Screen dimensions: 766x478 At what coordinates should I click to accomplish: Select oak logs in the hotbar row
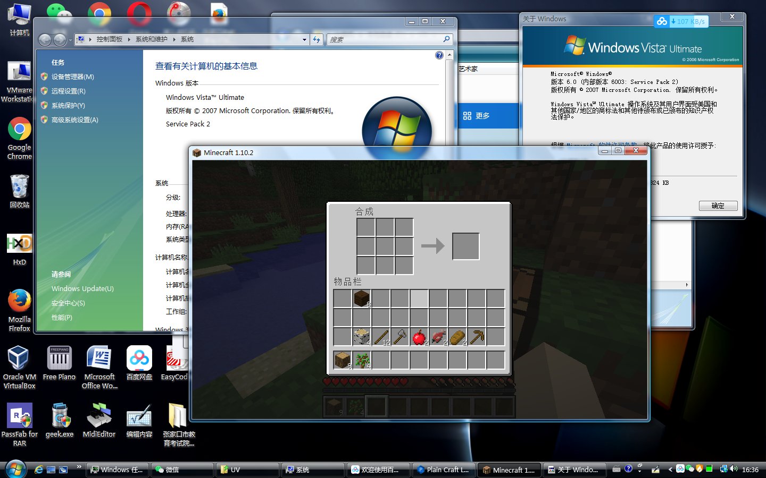[x=343, y=360]
